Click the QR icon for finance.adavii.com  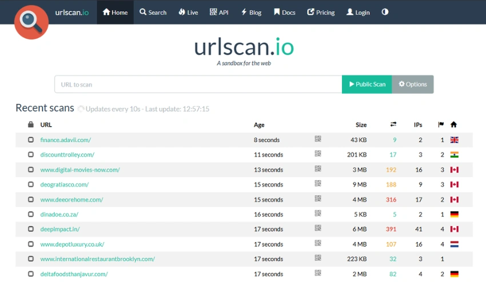[x=318, y=139]
